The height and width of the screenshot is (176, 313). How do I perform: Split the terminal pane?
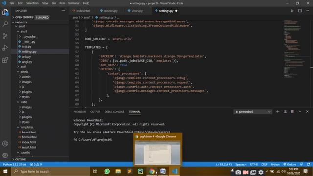click(x=285, y=112)
